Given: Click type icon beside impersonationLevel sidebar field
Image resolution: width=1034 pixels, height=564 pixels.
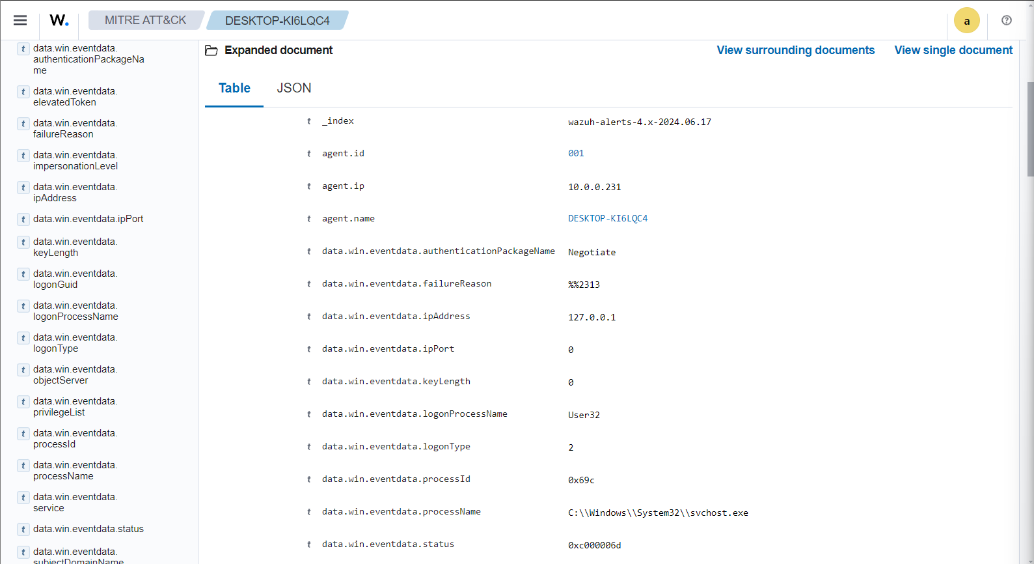Looking at the screenshot, I should pyautogui.click(x=23, y=156).
